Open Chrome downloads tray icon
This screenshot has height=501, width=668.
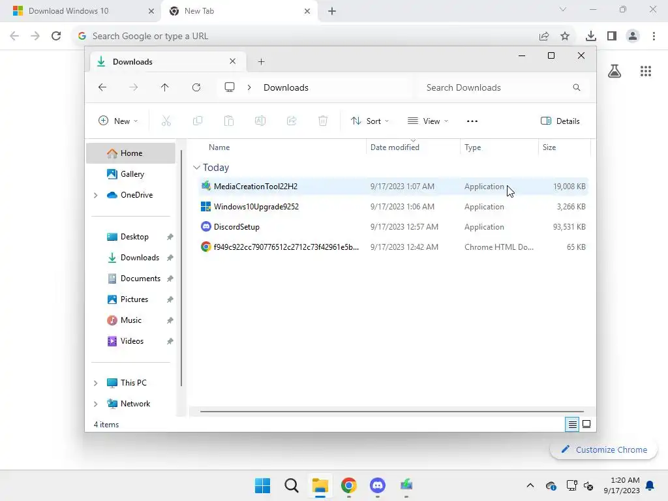coord(591,37)
